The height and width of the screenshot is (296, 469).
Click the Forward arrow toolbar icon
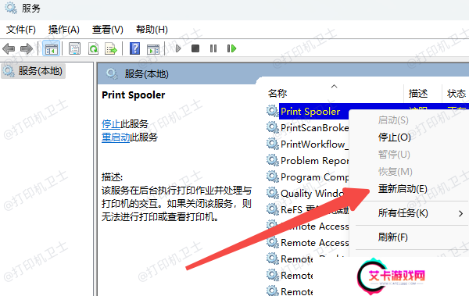(x=27, y=48)
